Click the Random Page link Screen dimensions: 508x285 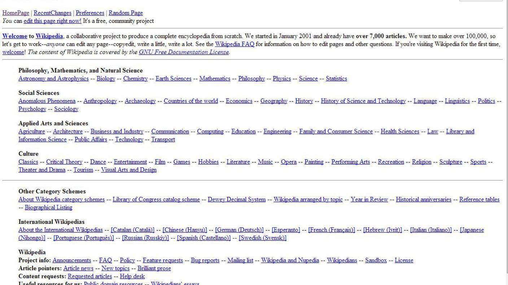[126, 13]
